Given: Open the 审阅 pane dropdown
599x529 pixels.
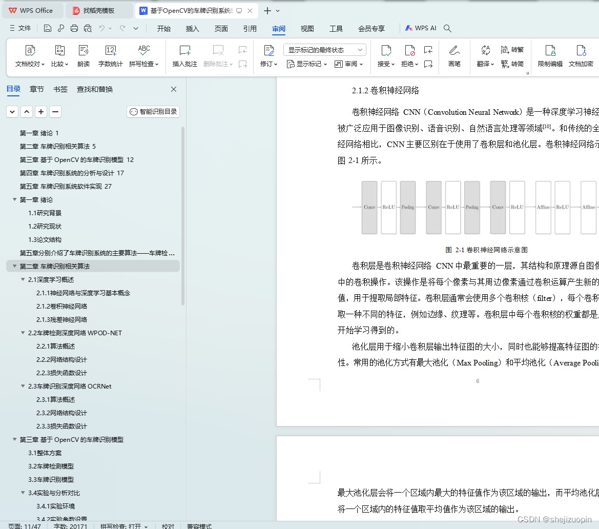Looking at the screenshot, I should (x=348, y=64).
